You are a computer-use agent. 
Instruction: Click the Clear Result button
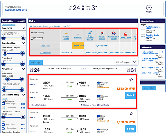click(149, 88)
